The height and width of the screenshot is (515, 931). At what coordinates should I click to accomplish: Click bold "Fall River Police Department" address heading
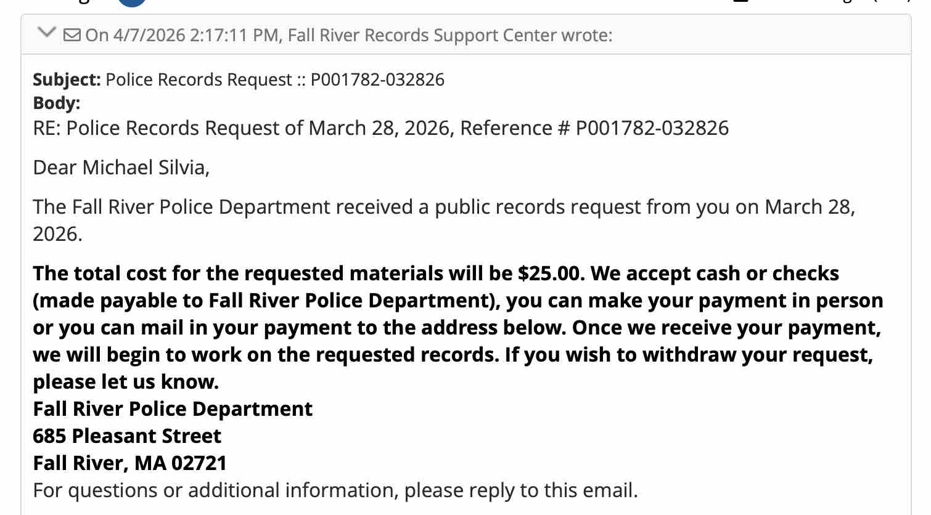click(x=173, y=409)
